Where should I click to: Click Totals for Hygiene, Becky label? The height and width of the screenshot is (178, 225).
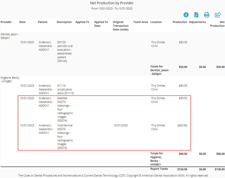156,159
